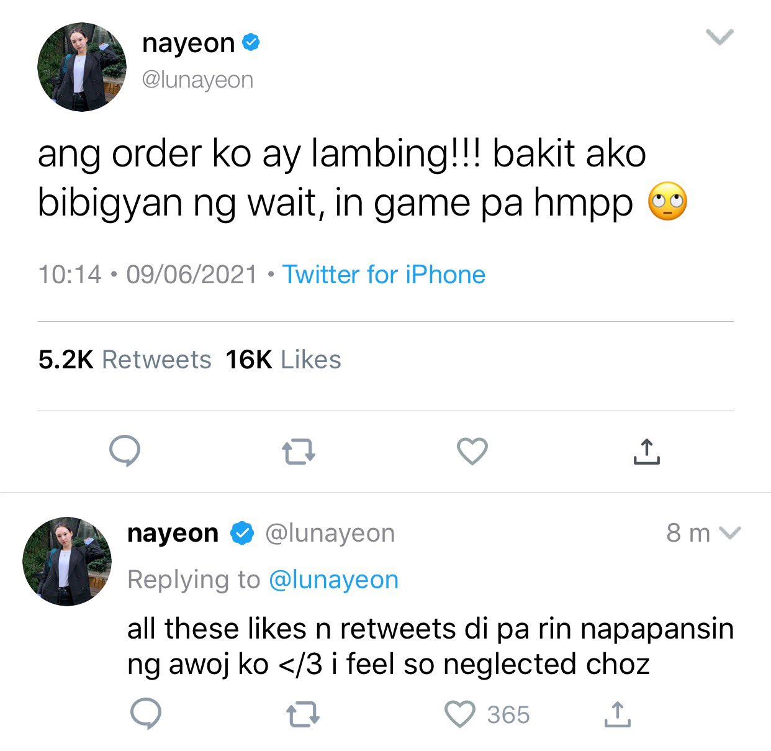This screenshot has width=771, height=751.
Task: Open nayeon's avatar in the reply tweet
Action: tap(67, 562)
